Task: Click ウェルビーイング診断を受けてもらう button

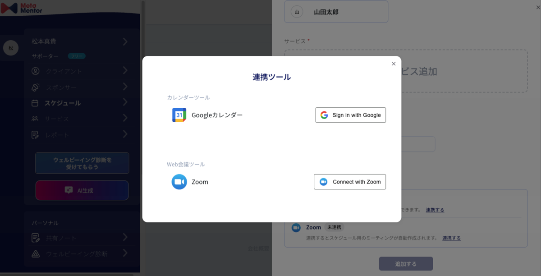Action: pyautogui.click(x=82, y=163)
